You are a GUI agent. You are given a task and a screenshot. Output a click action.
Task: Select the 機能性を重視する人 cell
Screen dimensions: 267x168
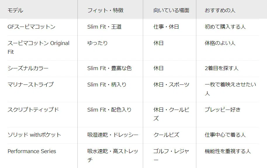click(228, 151)
